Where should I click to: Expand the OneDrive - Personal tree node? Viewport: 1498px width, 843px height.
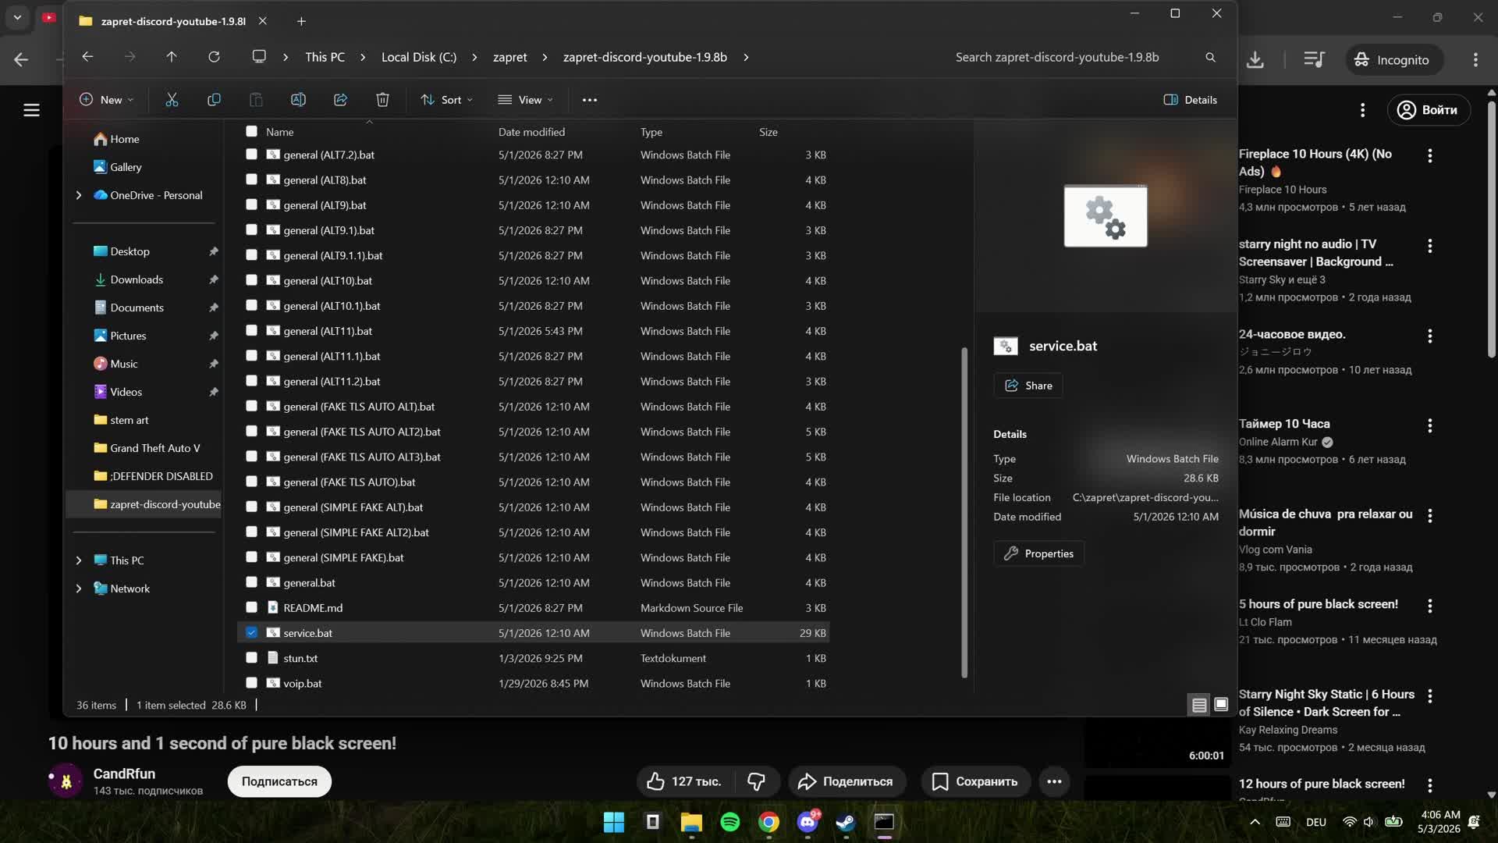point(79,195)
